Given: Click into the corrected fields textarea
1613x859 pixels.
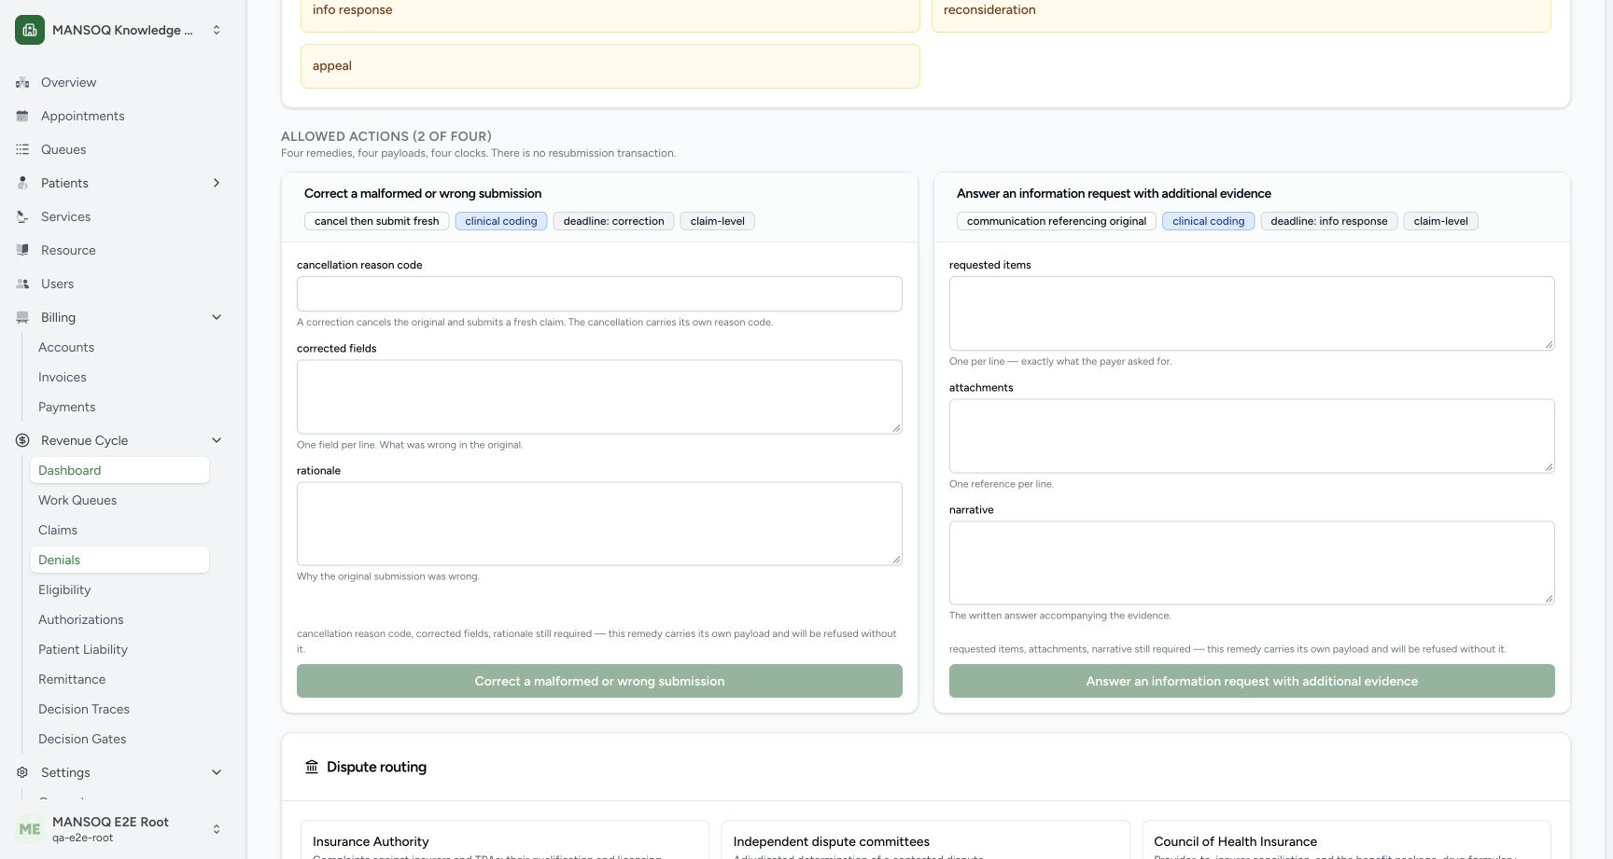Looking at the screenshot, I should tap(599, 396).
